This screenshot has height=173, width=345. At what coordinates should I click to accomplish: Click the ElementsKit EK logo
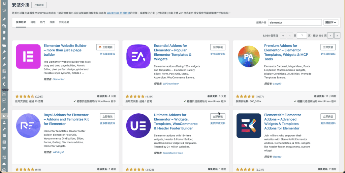249,126
